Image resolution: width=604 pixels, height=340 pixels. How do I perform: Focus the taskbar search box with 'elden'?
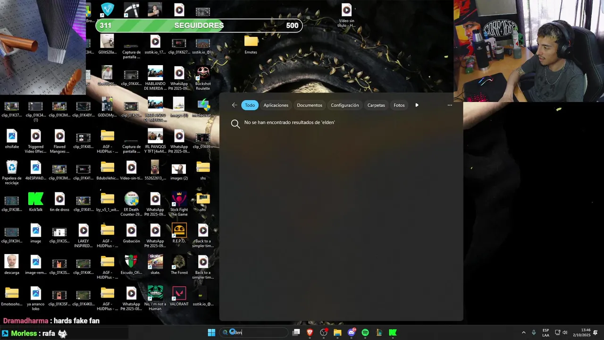click(x=254, y=332)
